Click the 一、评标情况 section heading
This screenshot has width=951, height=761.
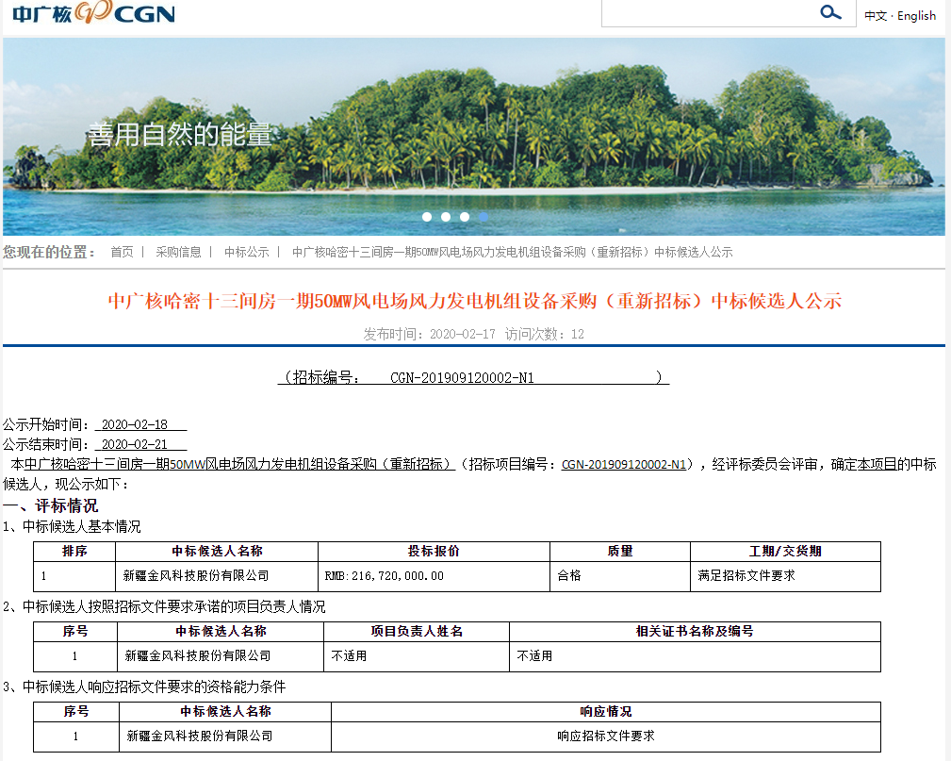coord(50,505)
